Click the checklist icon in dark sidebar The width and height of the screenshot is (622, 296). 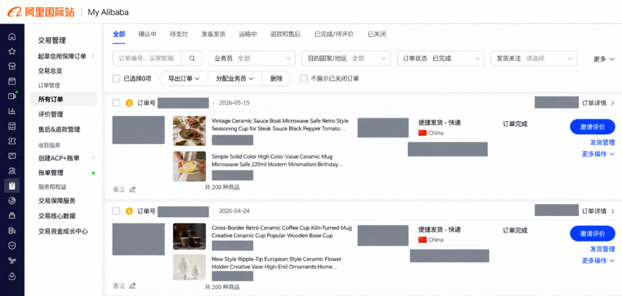[12, 126]
